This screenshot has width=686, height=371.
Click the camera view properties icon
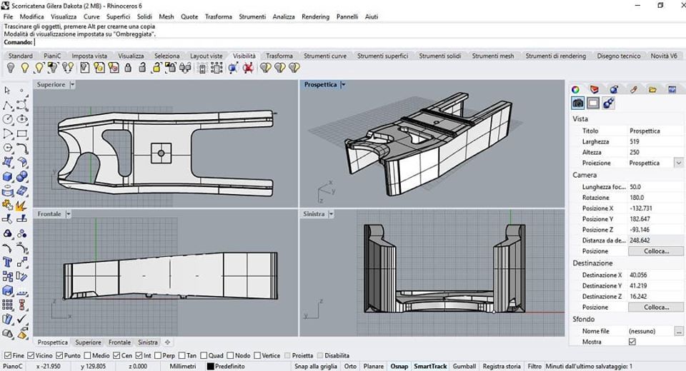tap(578, 103)
